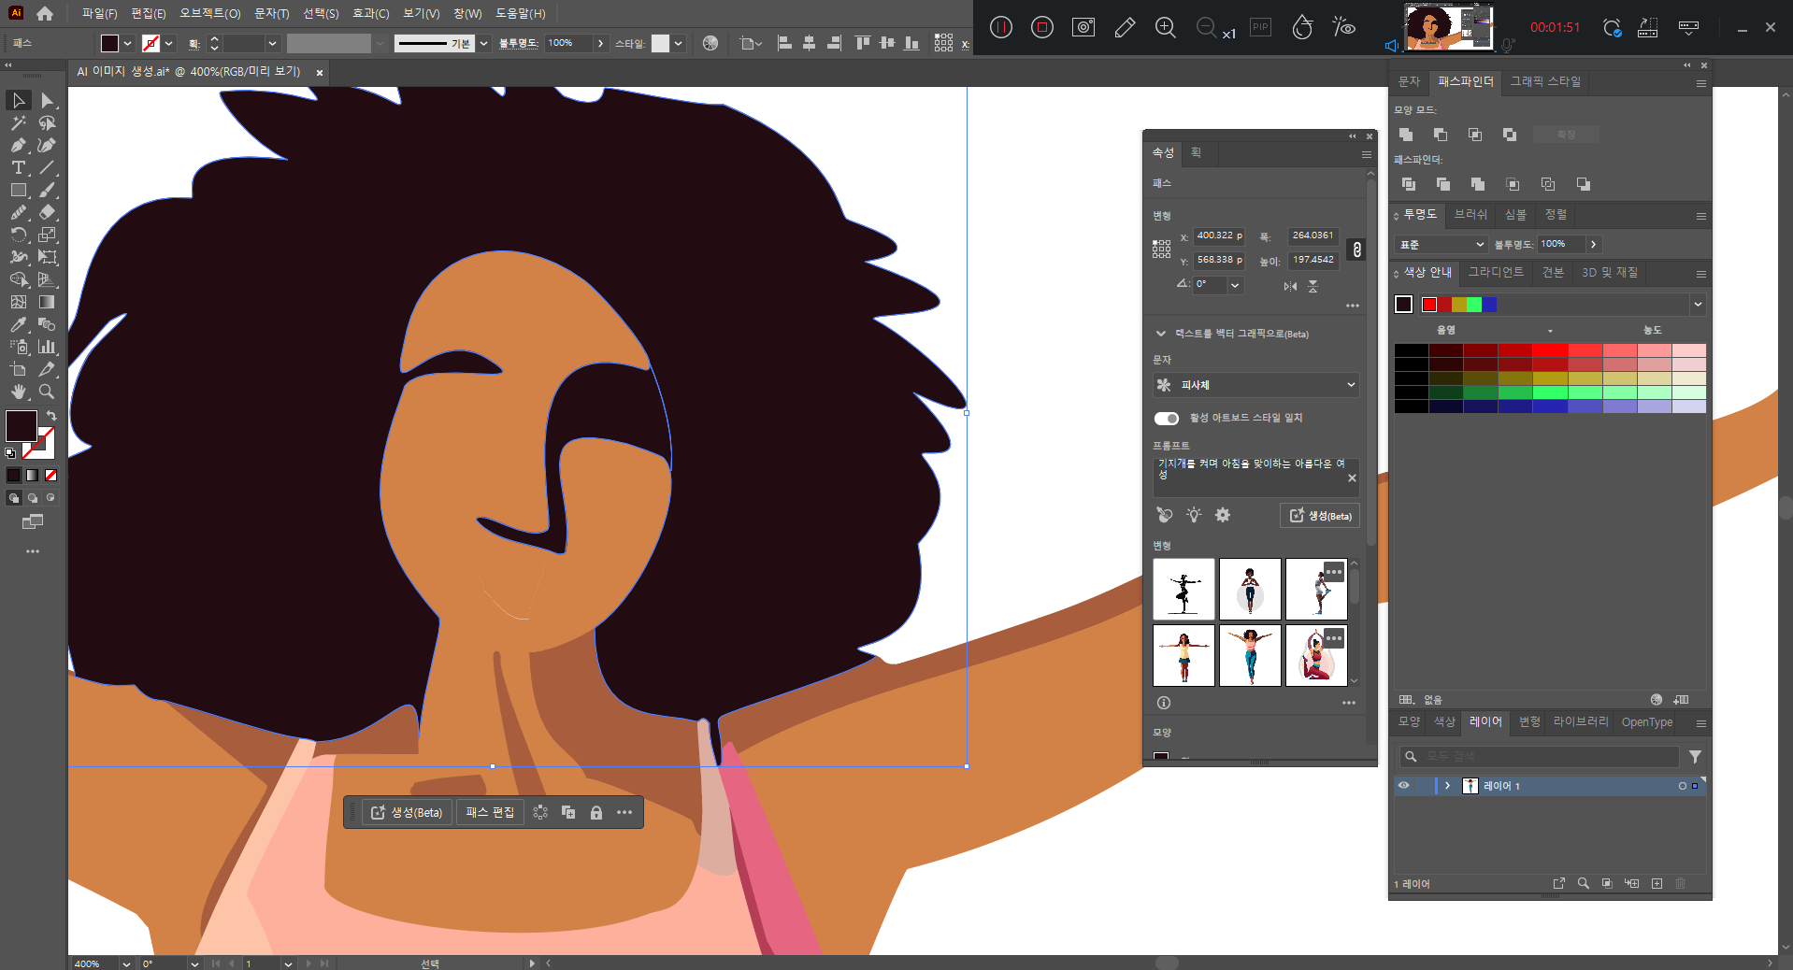Screen dimensions: 1793x970
Task: Toggle active artboard style match switch
Action: 1166,418
